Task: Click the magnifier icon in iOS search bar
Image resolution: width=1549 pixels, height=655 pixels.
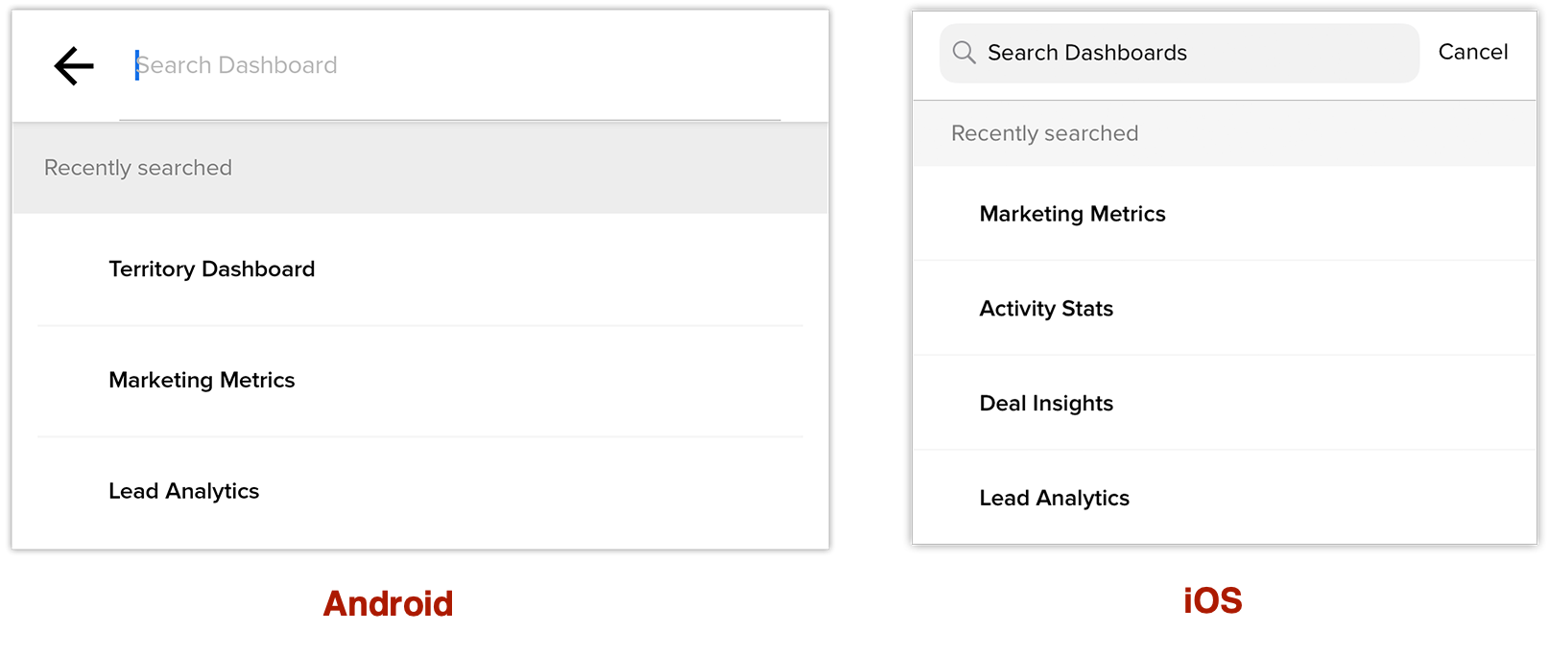Action: (x=964, y=53)
